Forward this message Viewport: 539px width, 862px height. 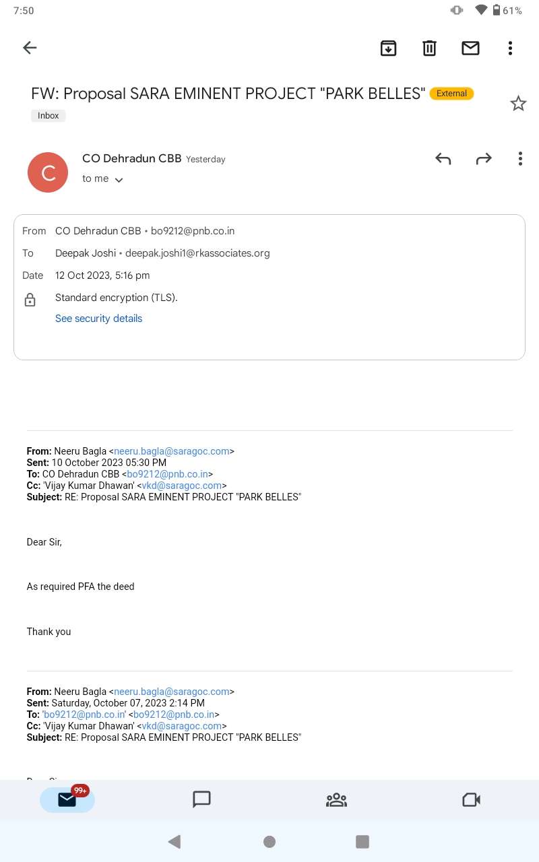pyautogui.click(x=484, y=159)
